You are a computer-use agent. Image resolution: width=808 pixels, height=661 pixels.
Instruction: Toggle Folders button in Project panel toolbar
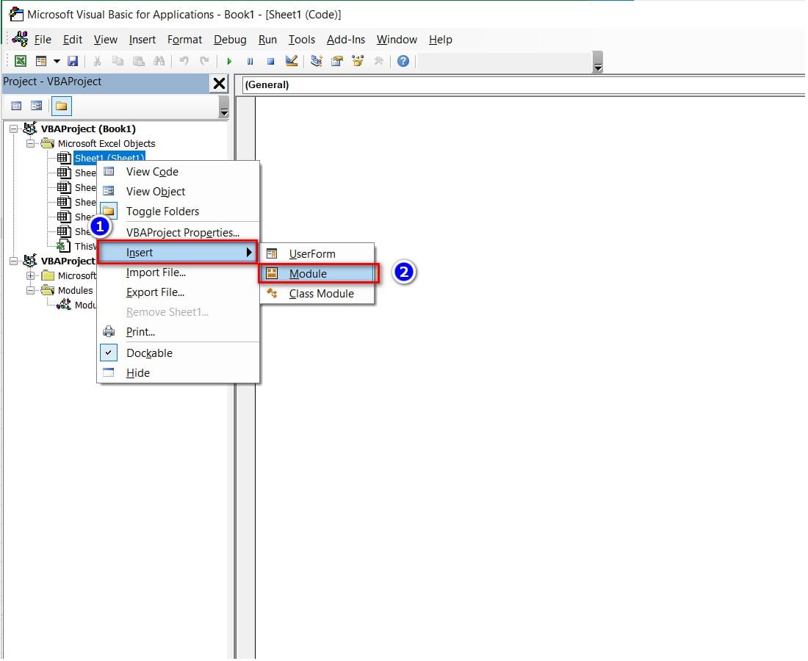(x=61, y=106)
